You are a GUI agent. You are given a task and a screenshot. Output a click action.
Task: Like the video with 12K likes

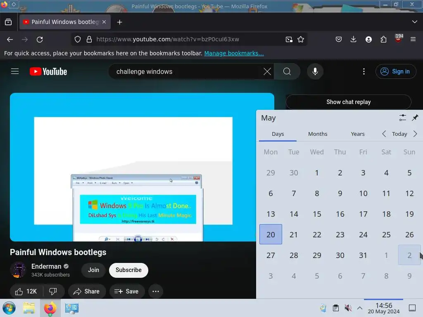26,291
